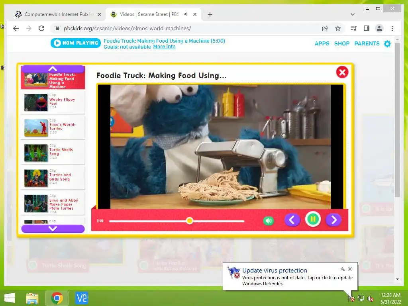This screenshot has width=408, height=306.
Task: Open the tab search chevron
Action: 353,14
